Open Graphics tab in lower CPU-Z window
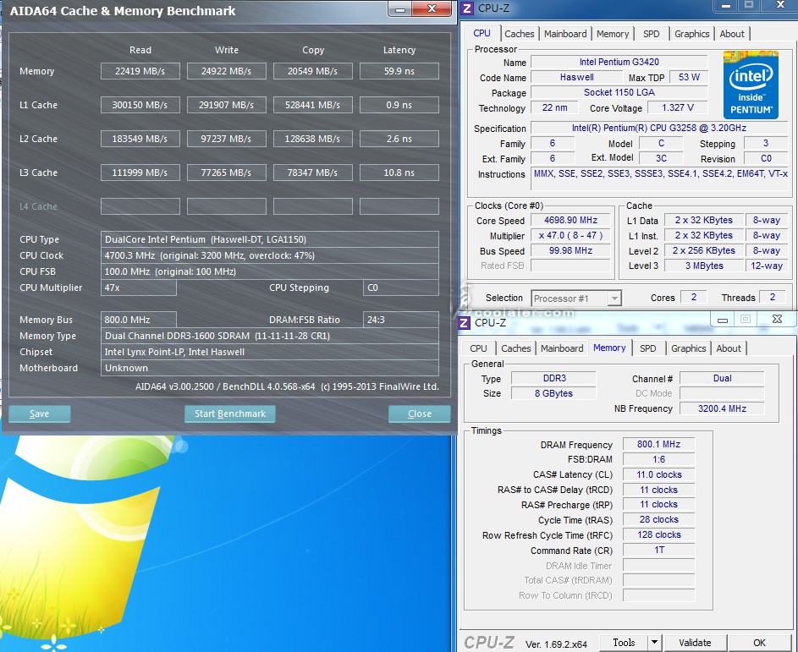Screen dimensions: 798x652 [x=688, y=348]
